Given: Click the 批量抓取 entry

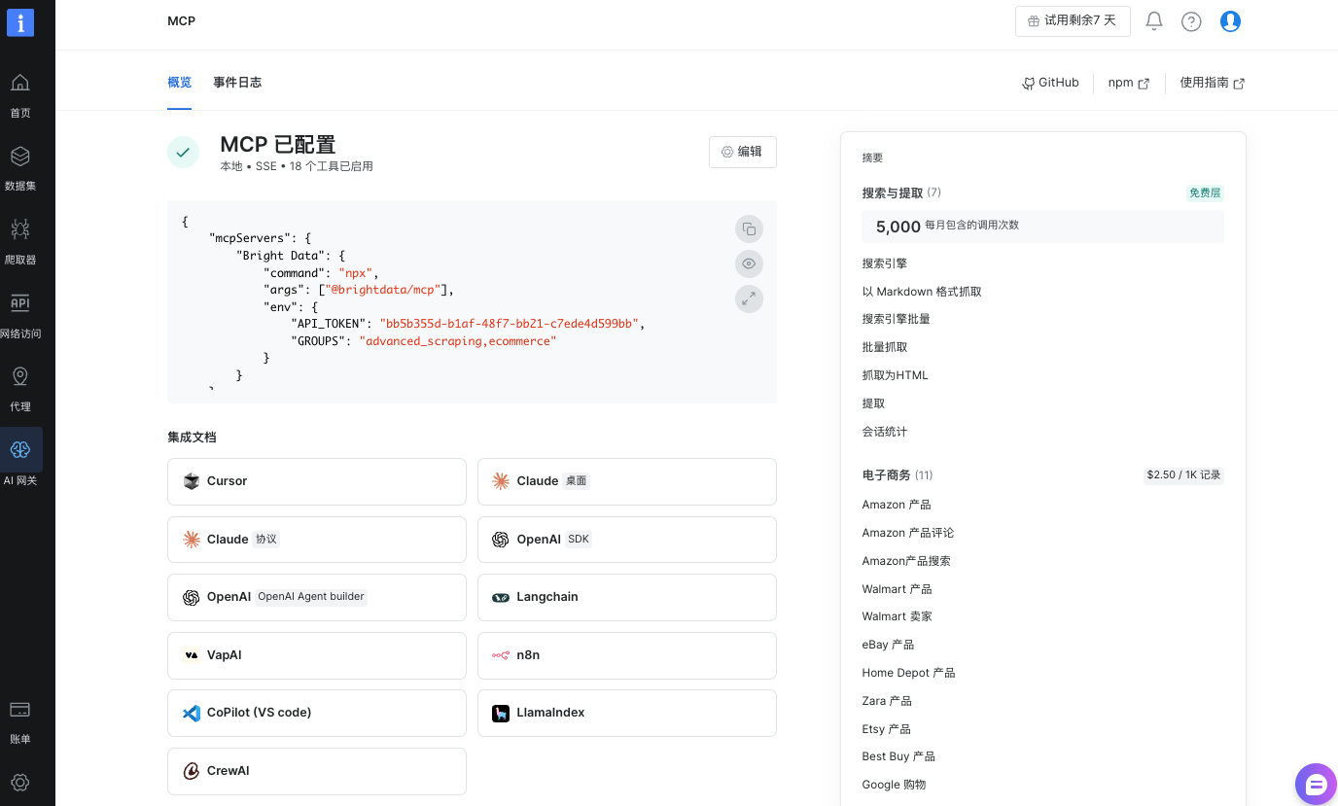Looking at the screenshot, I should pos(885,347).
